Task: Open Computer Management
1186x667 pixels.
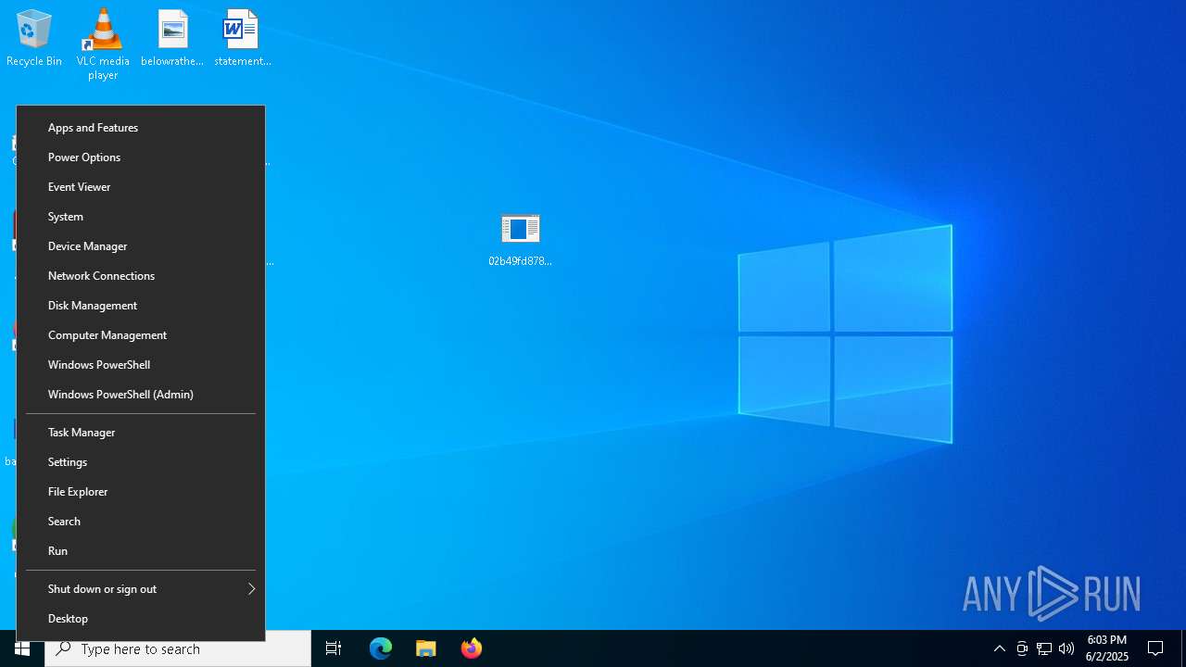Action: click(141, 335)
